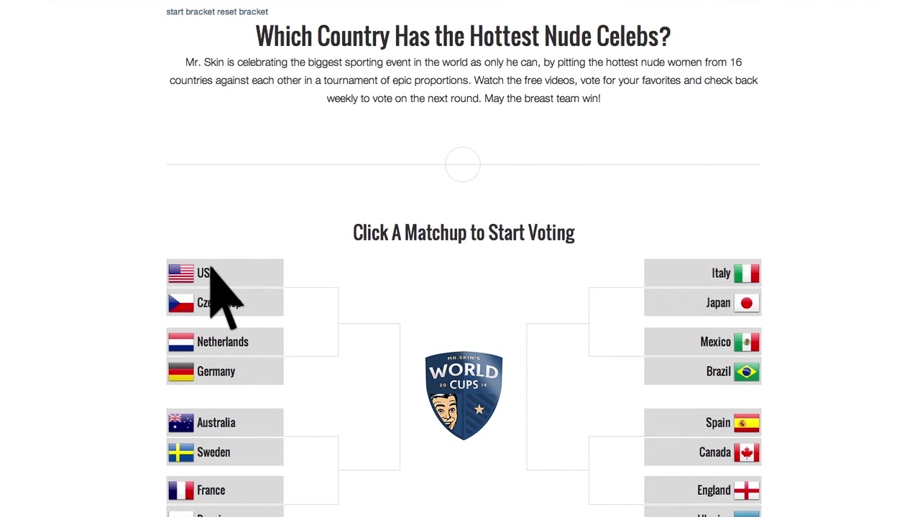
Task: Click the start bracket link
Action: click(x=190, y=11)
